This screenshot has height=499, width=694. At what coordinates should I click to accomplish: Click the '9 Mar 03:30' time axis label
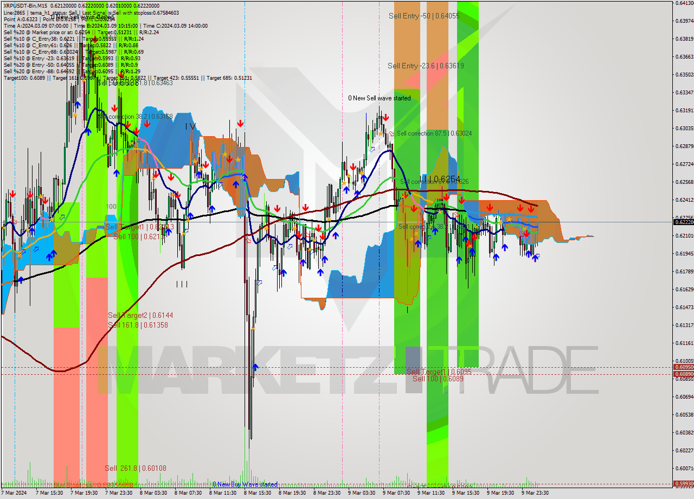pos(362,494)
